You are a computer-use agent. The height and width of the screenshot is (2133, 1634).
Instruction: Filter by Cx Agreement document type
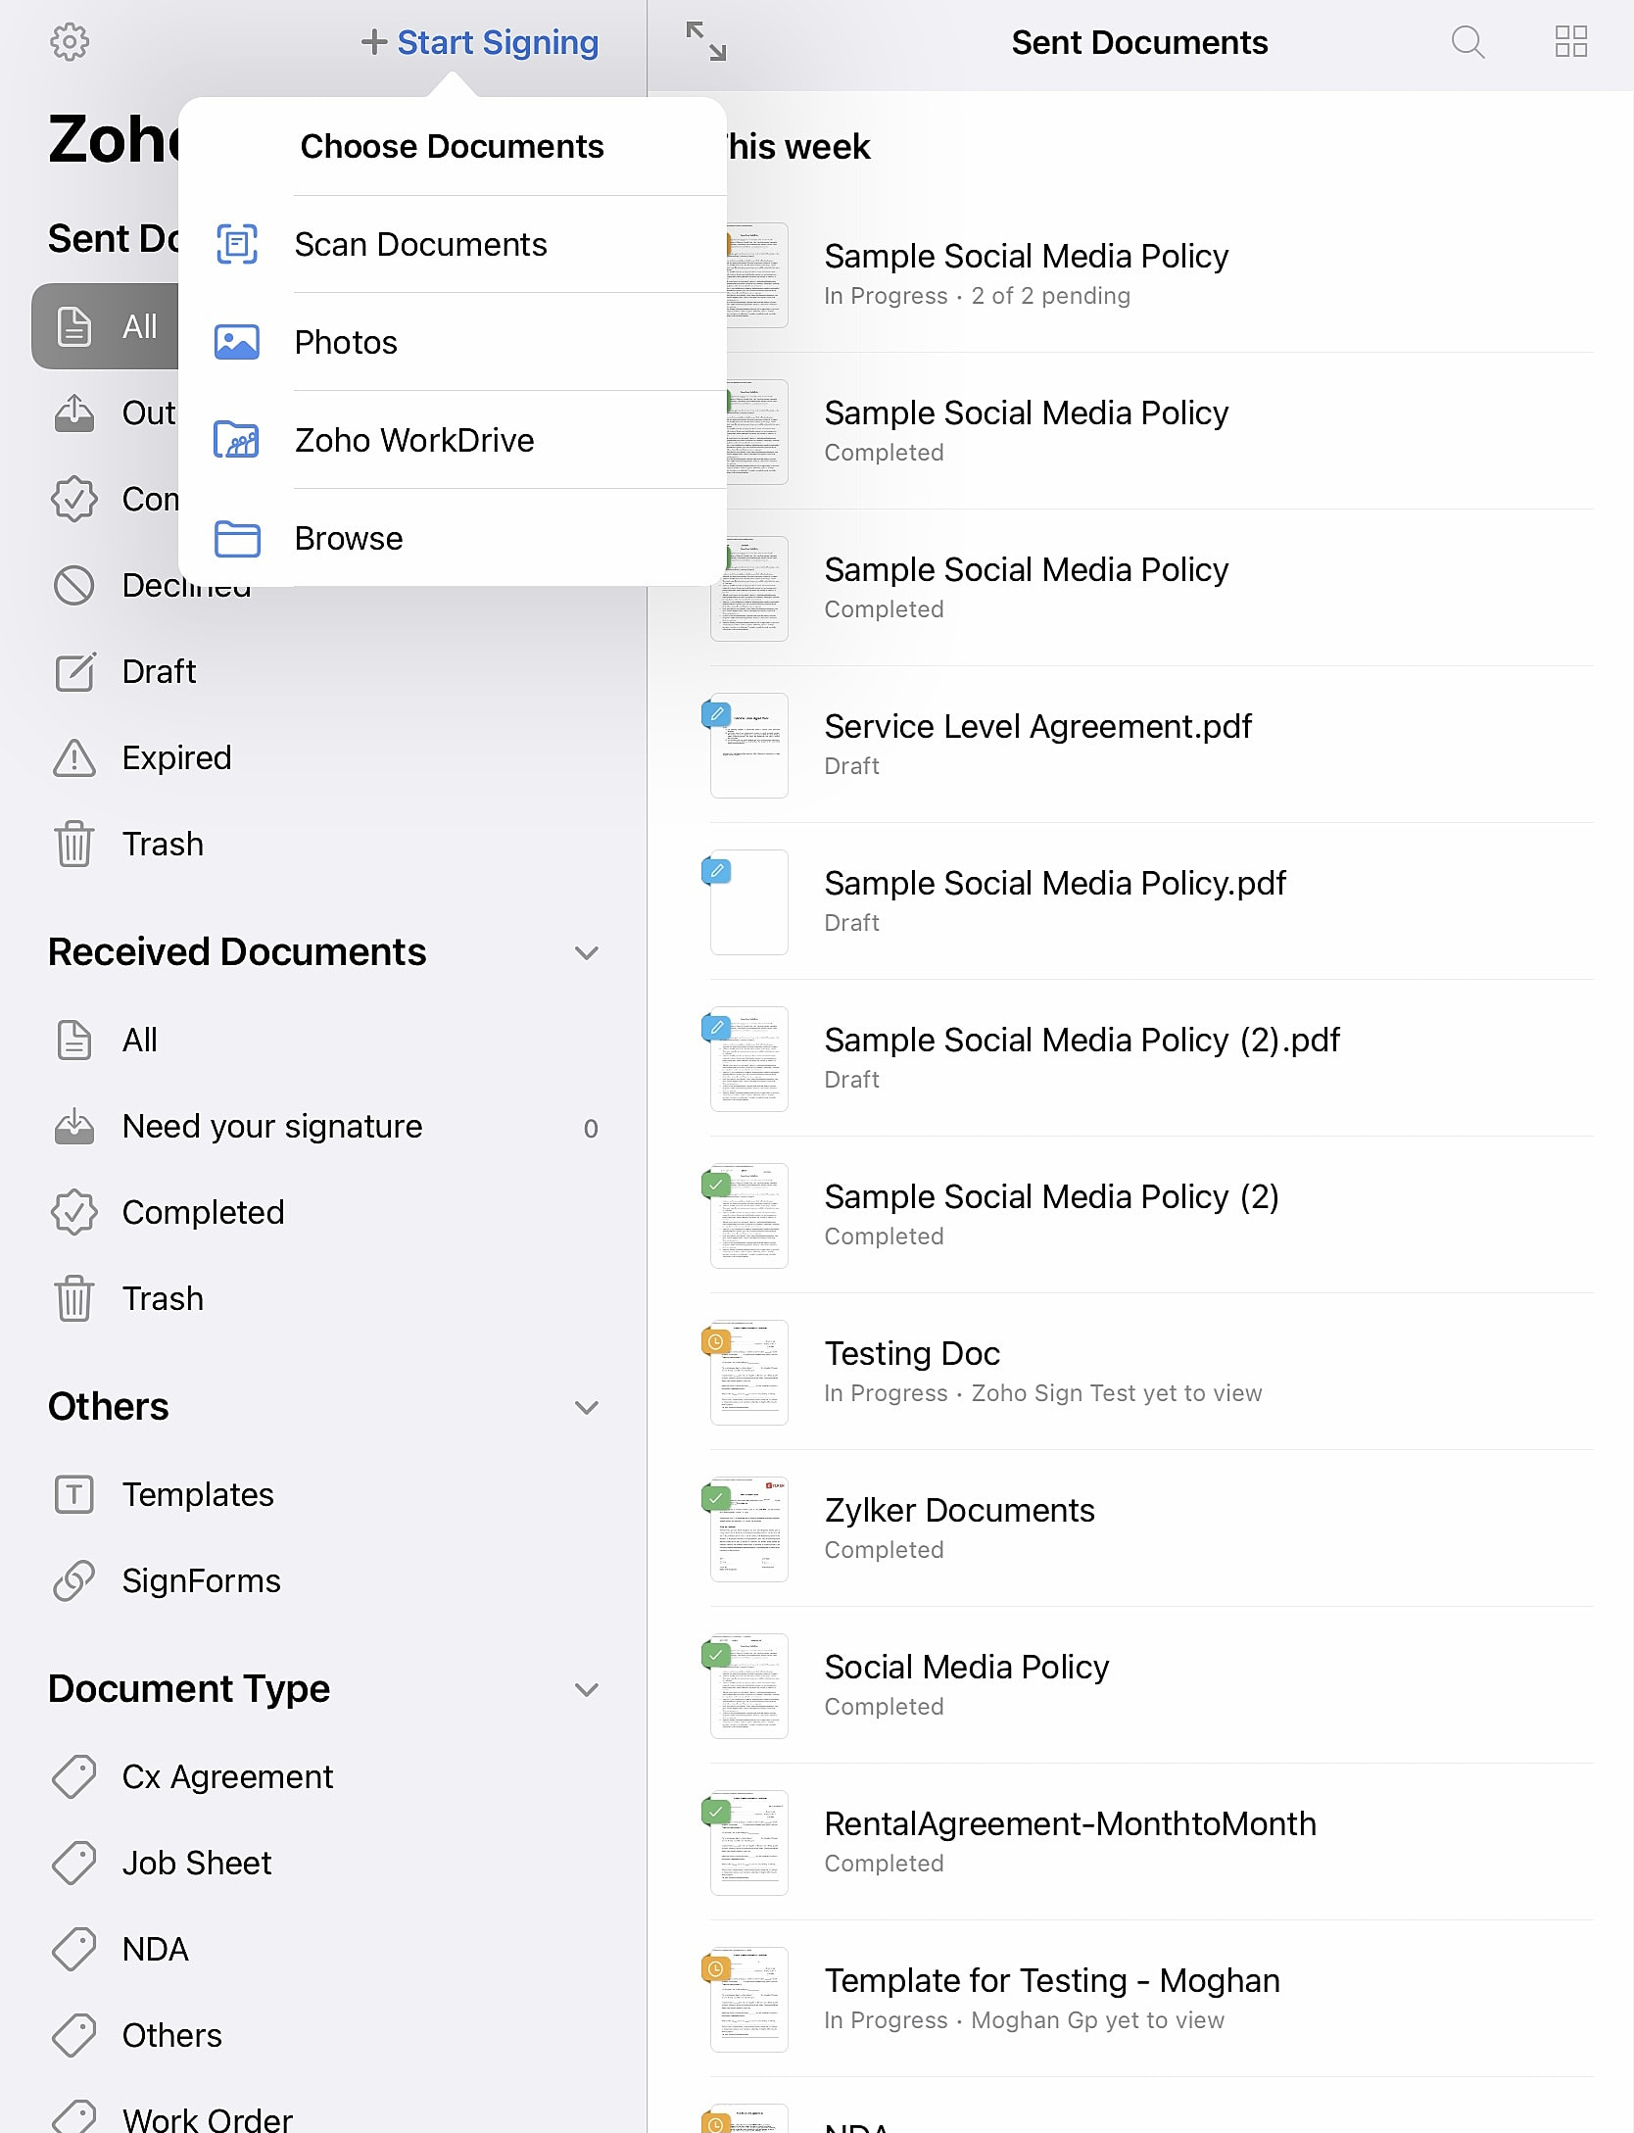pyautogui.click(x=323, y=1776)
